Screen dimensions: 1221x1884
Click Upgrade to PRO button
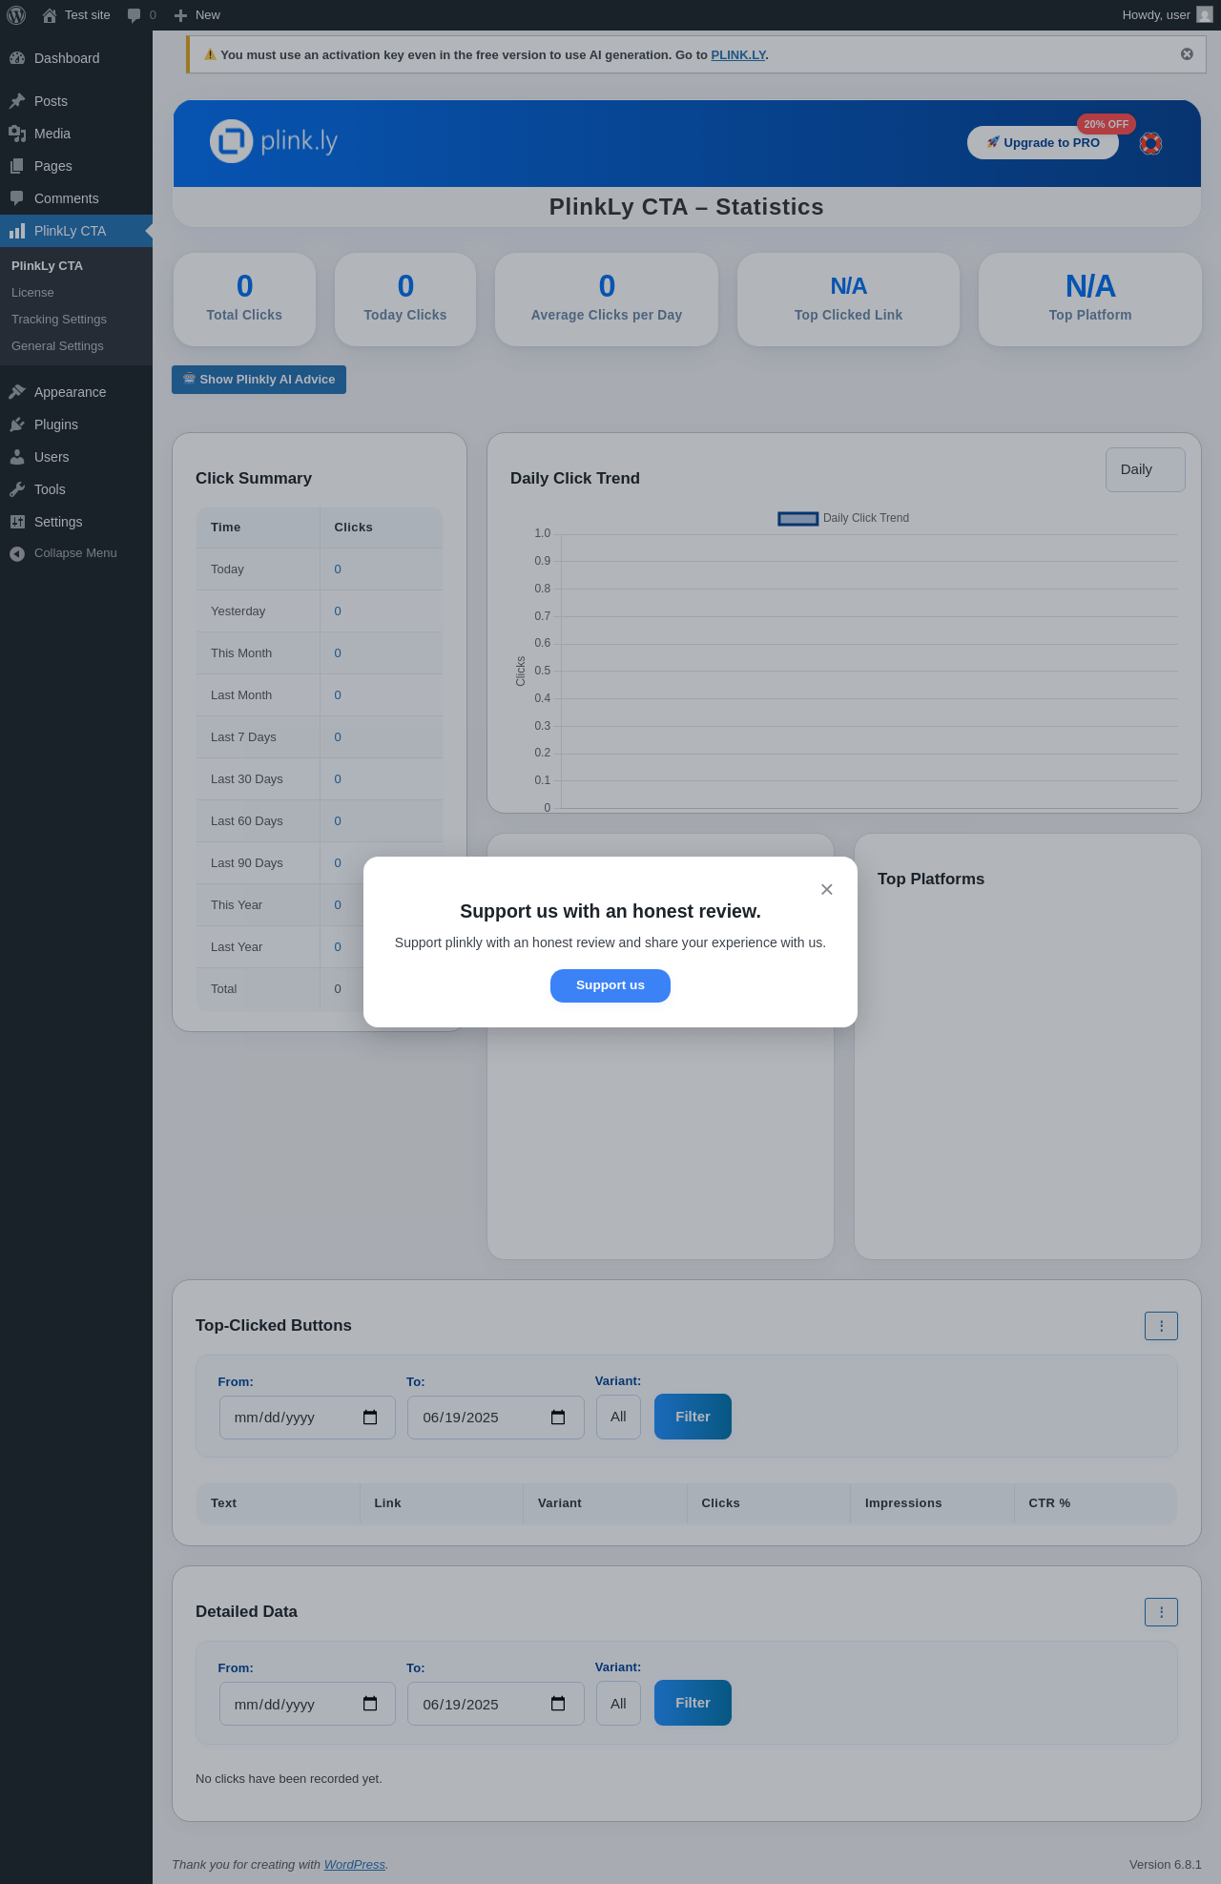[1043, 143]
